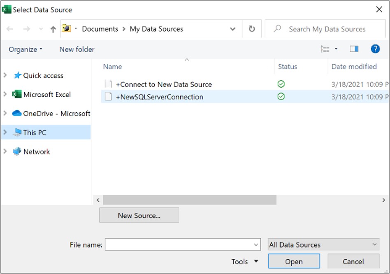Image resolution: width=390 pixels, height=274 pixels.
Task: Click the Help question mark icon
Action: 375,49
